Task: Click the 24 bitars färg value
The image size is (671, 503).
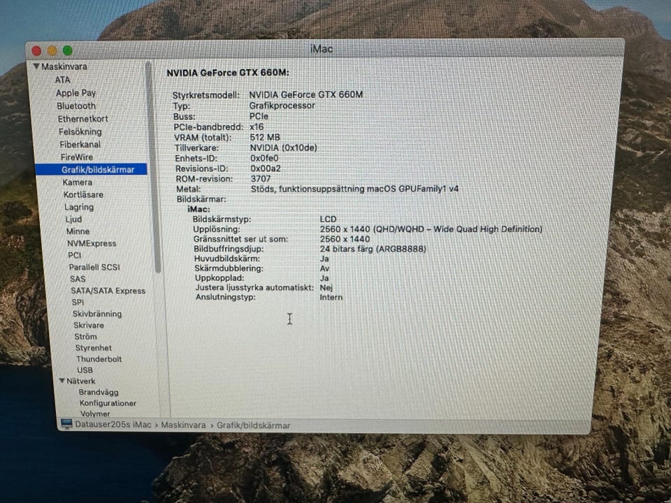Action: (x=373, y=249)
